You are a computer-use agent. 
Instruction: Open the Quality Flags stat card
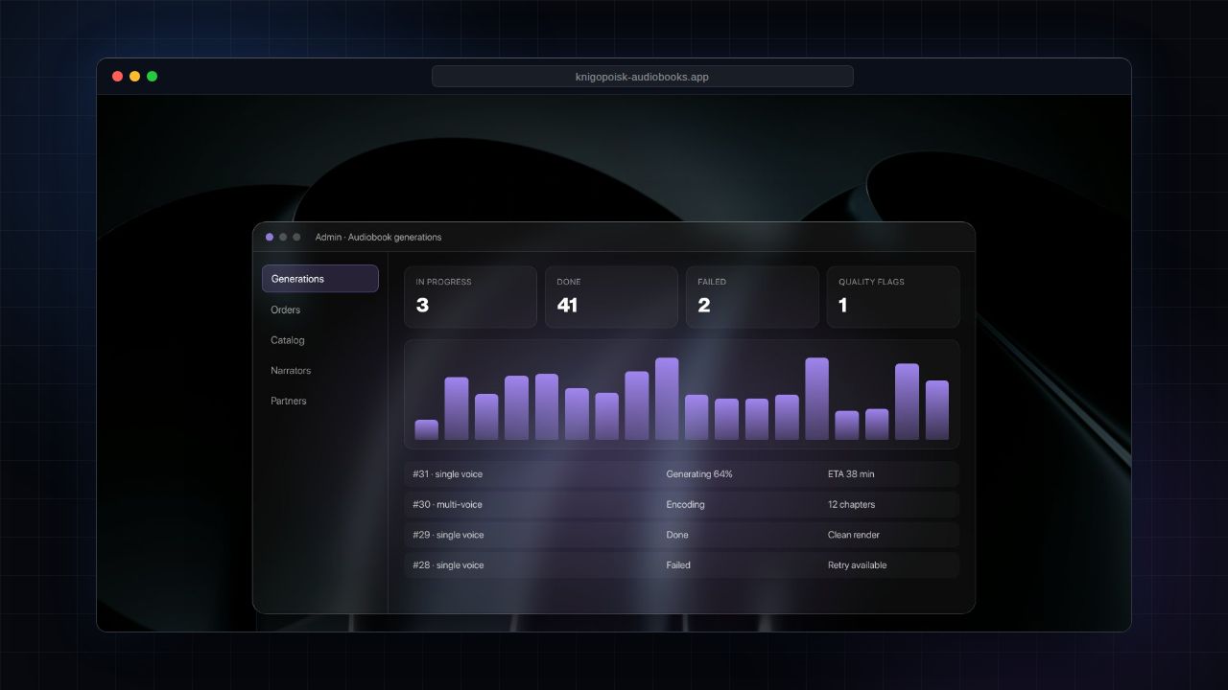coord(893,297)
